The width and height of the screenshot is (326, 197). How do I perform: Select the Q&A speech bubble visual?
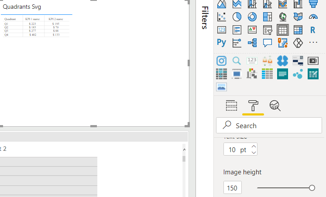click(x=268, y=43)
